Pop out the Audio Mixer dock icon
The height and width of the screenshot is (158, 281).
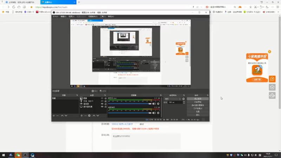pyautogui.click(x=161, y=95)
